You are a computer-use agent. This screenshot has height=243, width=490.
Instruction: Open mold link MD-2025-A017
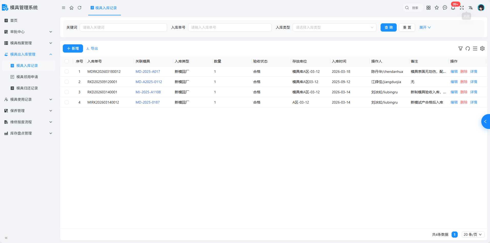(148, 72)
